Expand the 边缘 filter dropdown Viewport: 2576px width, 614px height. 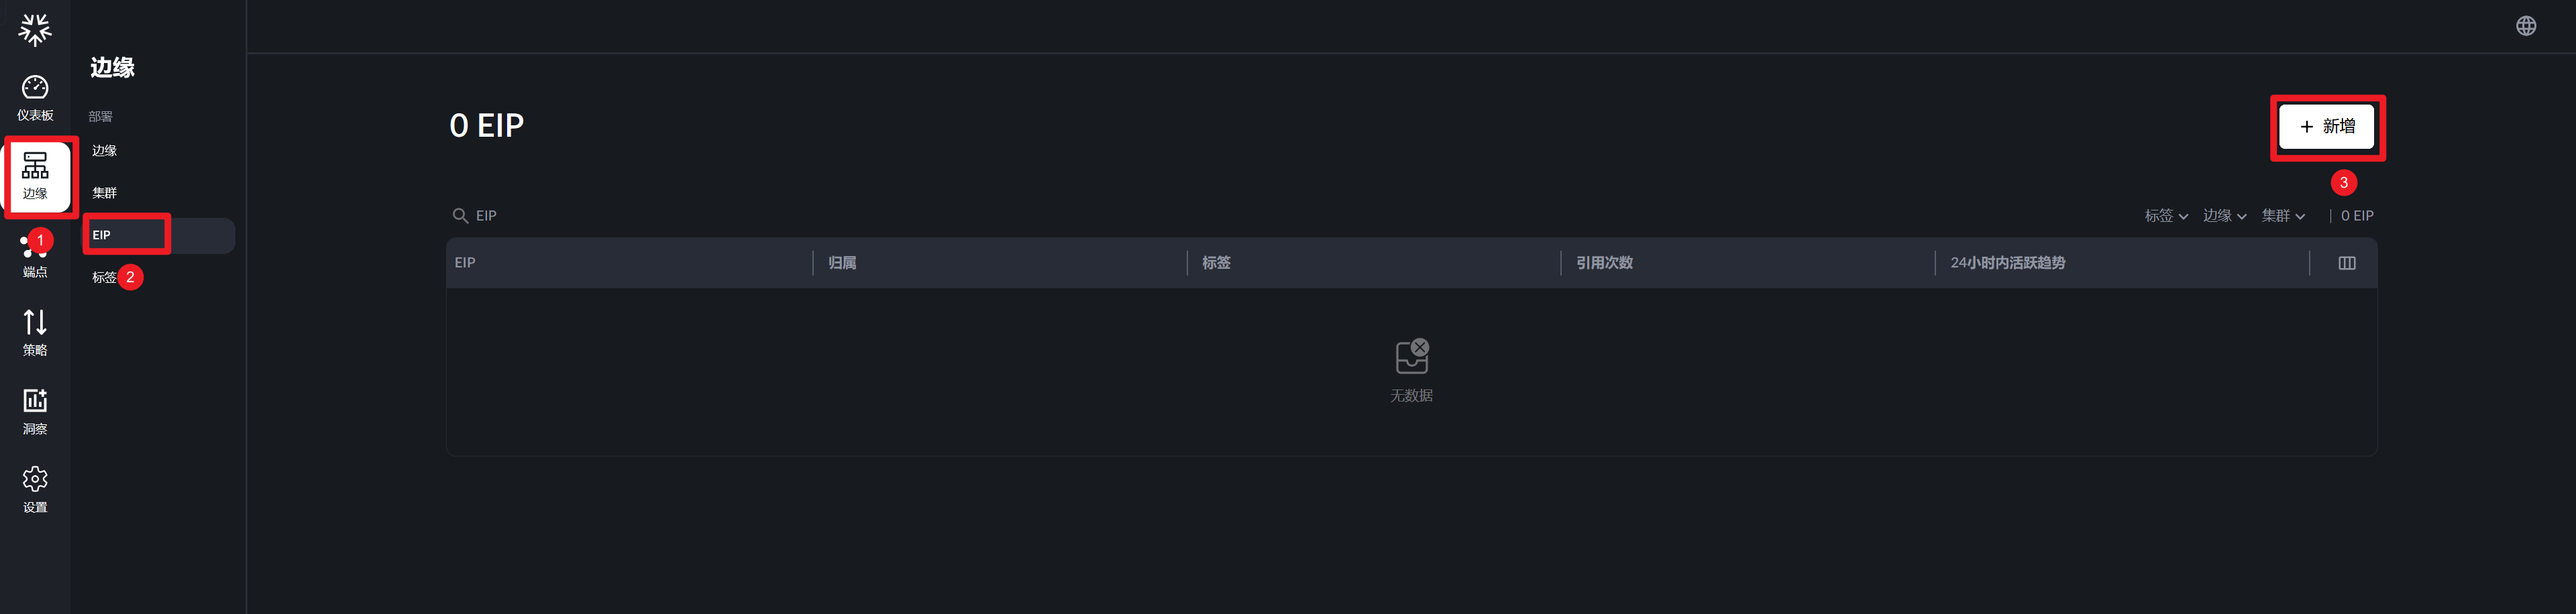coord(2225,216)
